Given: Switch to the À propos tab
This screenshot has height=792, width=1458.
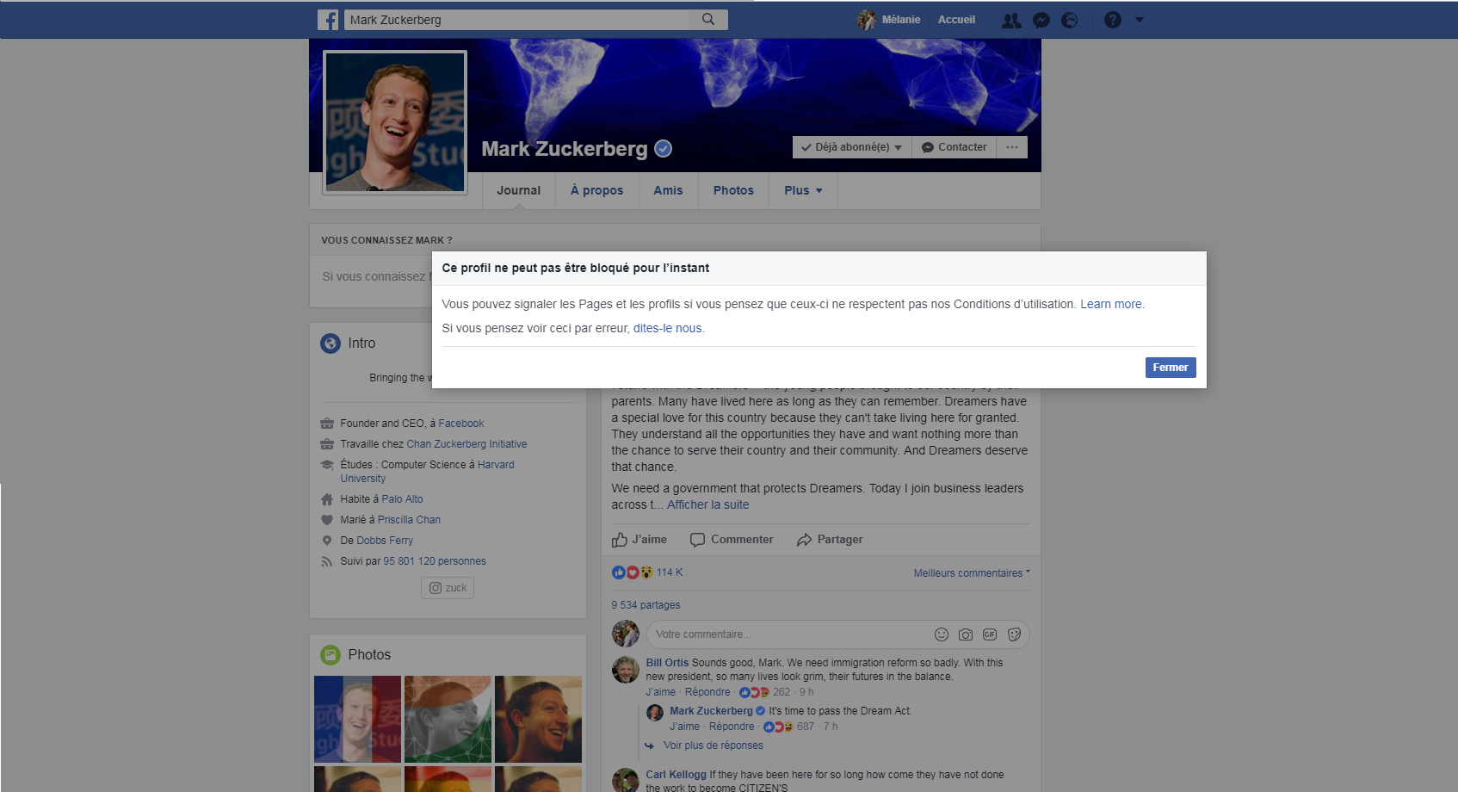Looking at the screenshot, I should (x=596, y=190).
